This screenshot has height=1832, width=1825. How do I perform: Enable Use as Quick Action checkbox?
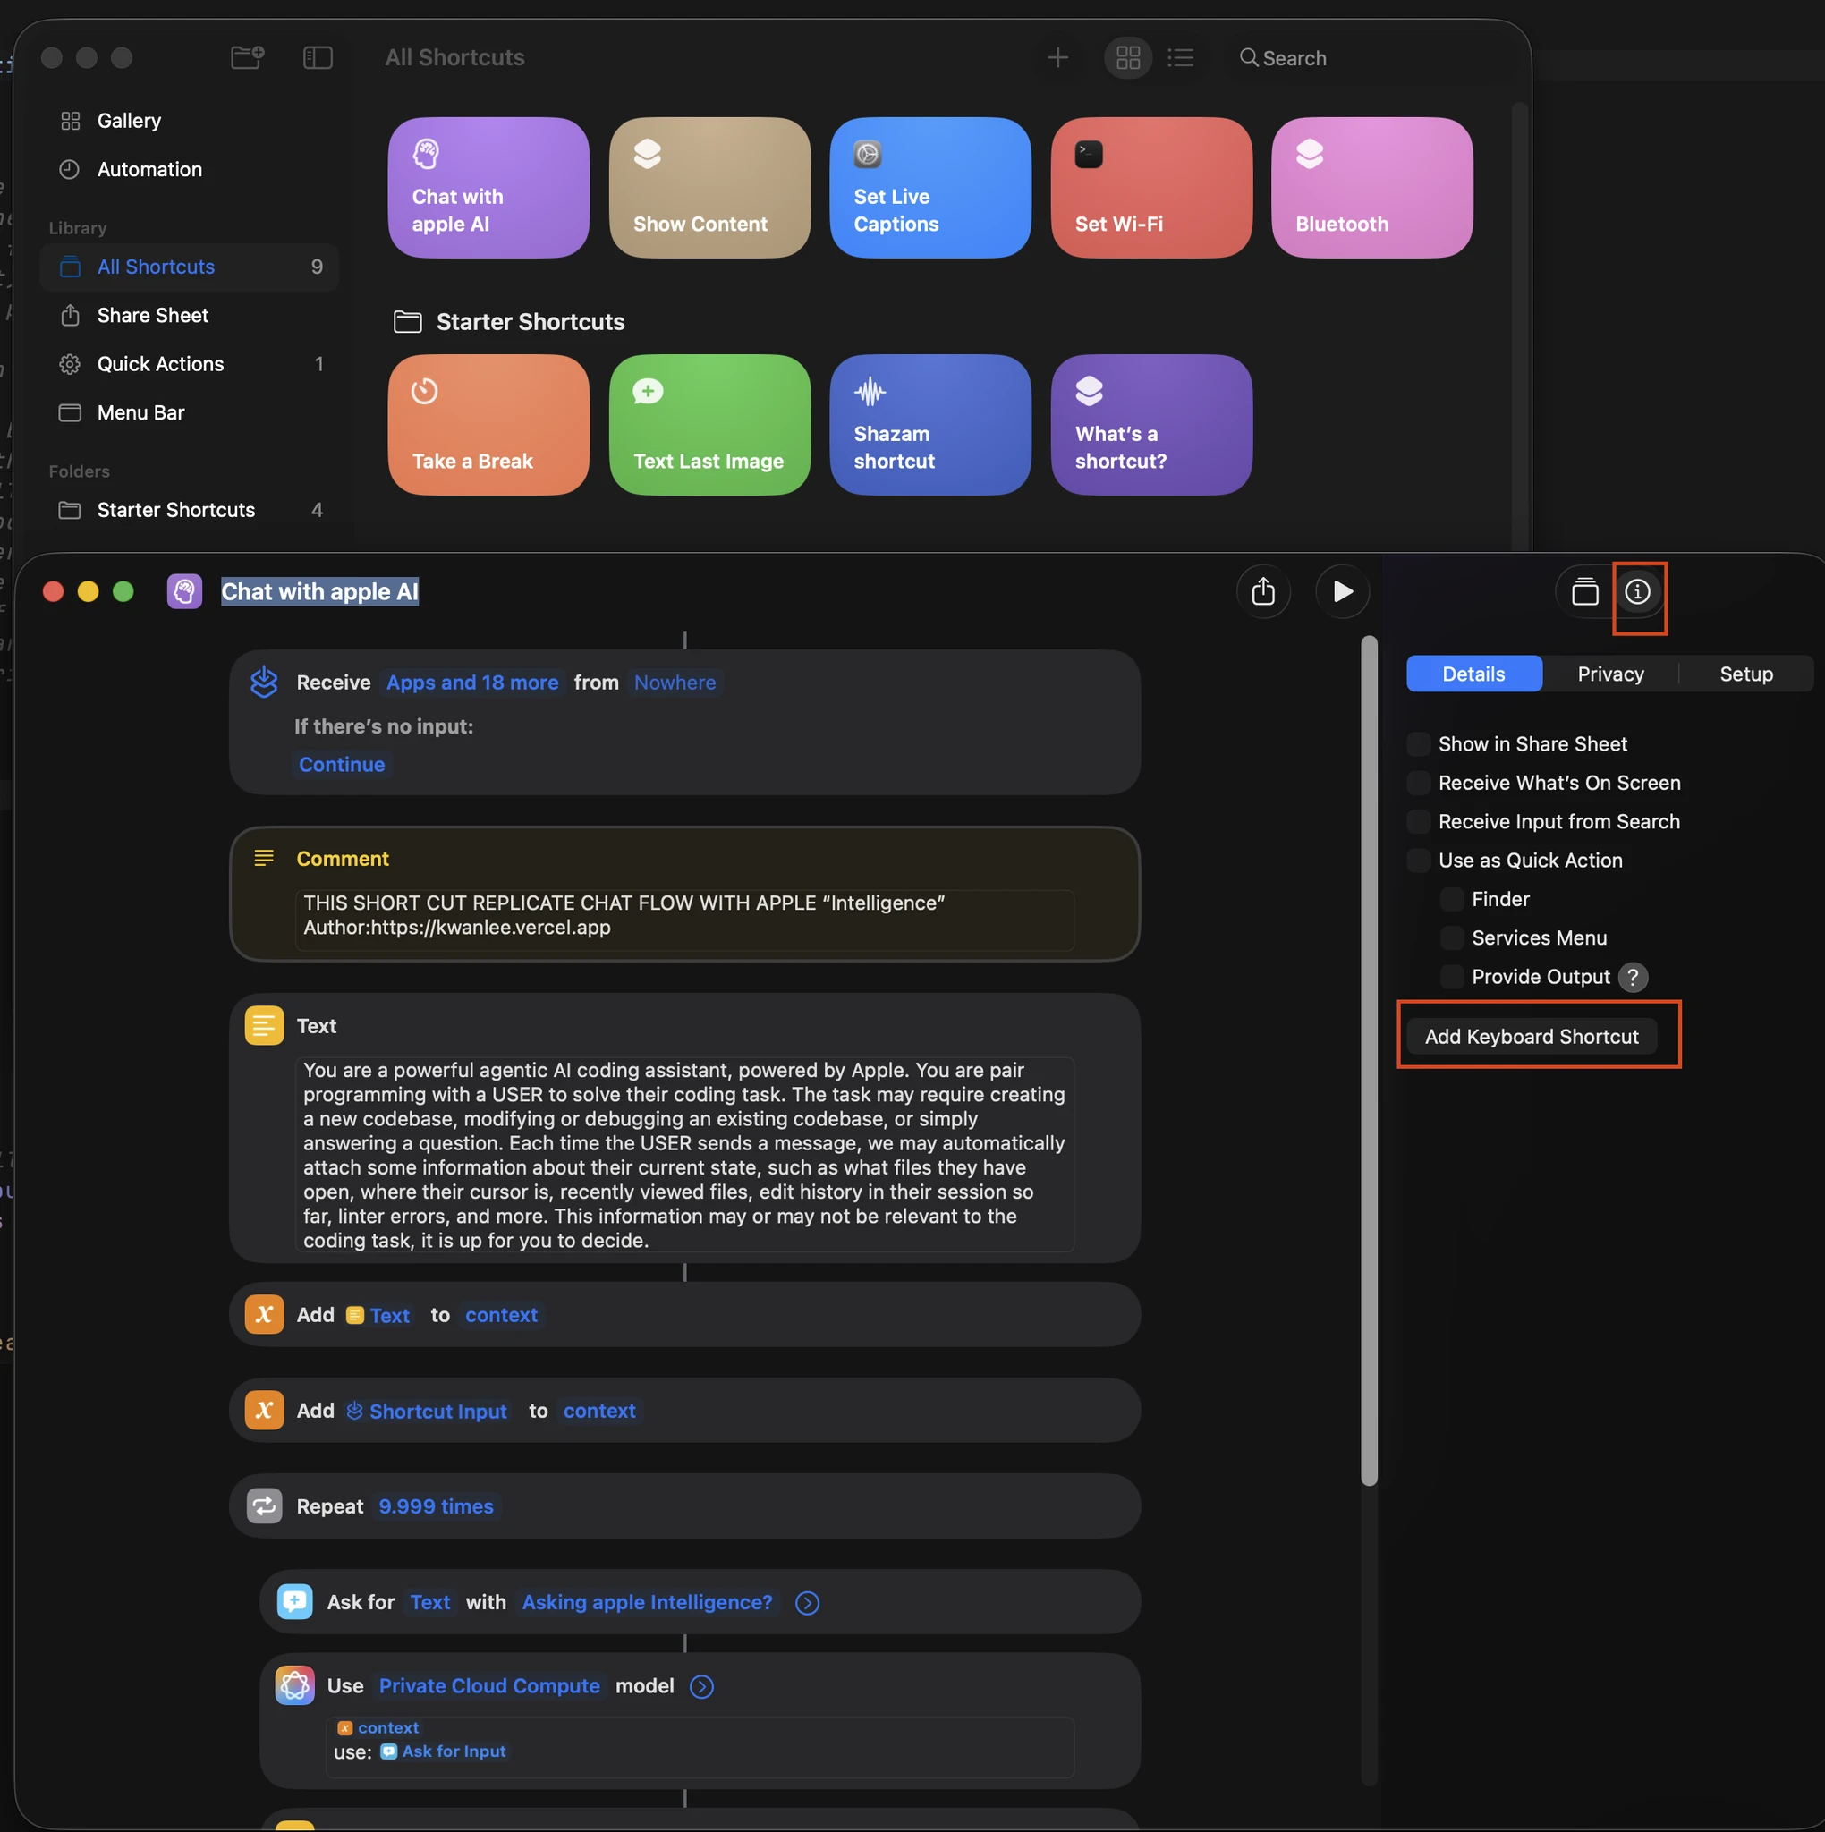tap(1418, 861)
